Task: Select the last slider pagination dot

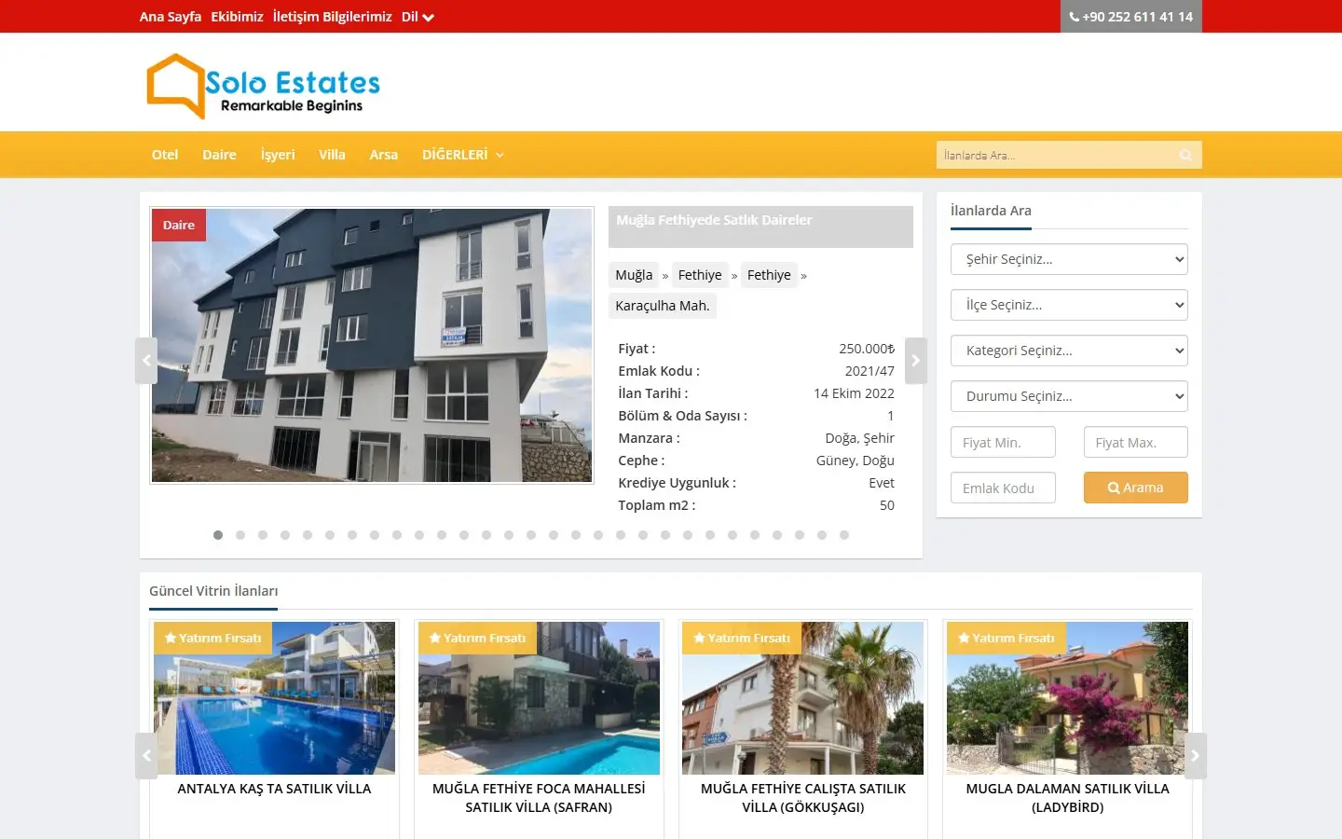Action: (844, 535)
